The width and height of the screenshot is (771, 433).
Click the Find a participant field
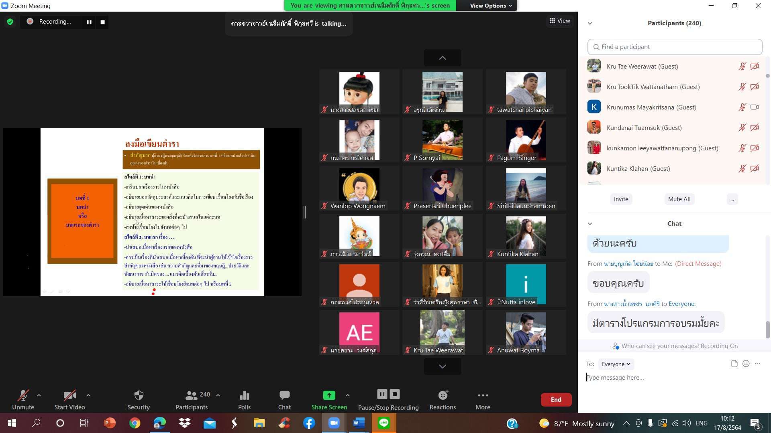coord(675,47)
